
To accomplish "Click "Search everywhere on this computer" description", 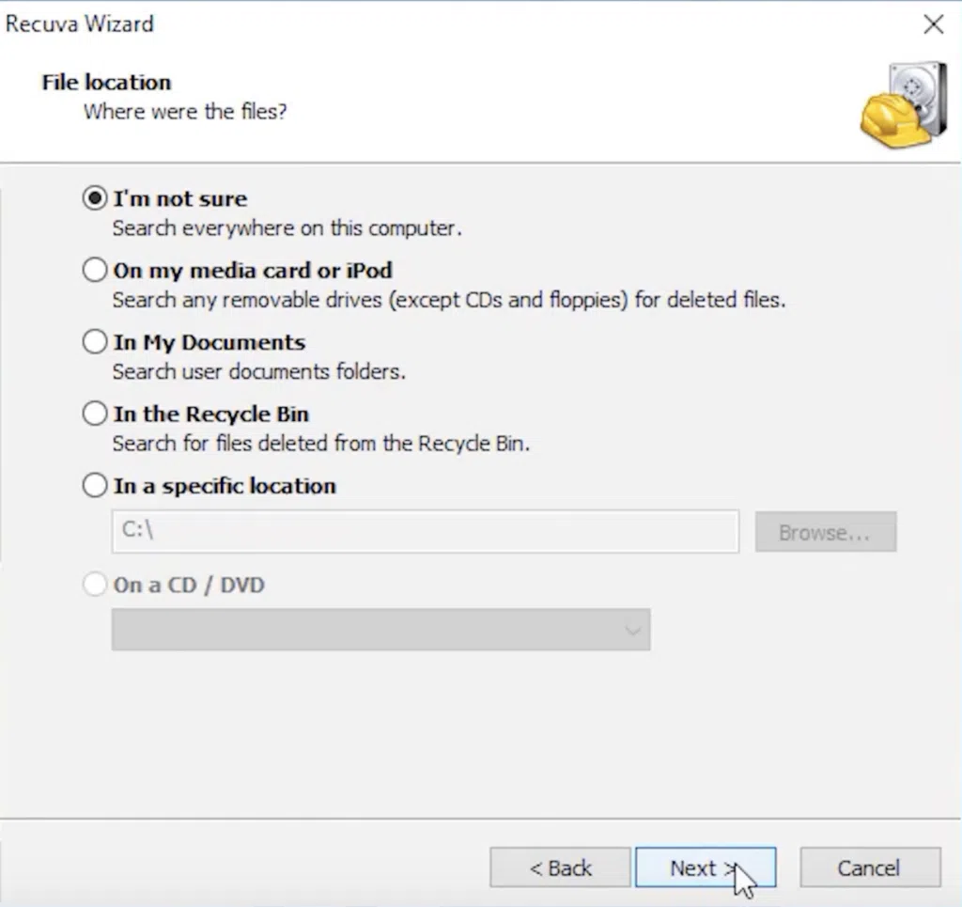I will pyautogui.click(x=287, y=228).
